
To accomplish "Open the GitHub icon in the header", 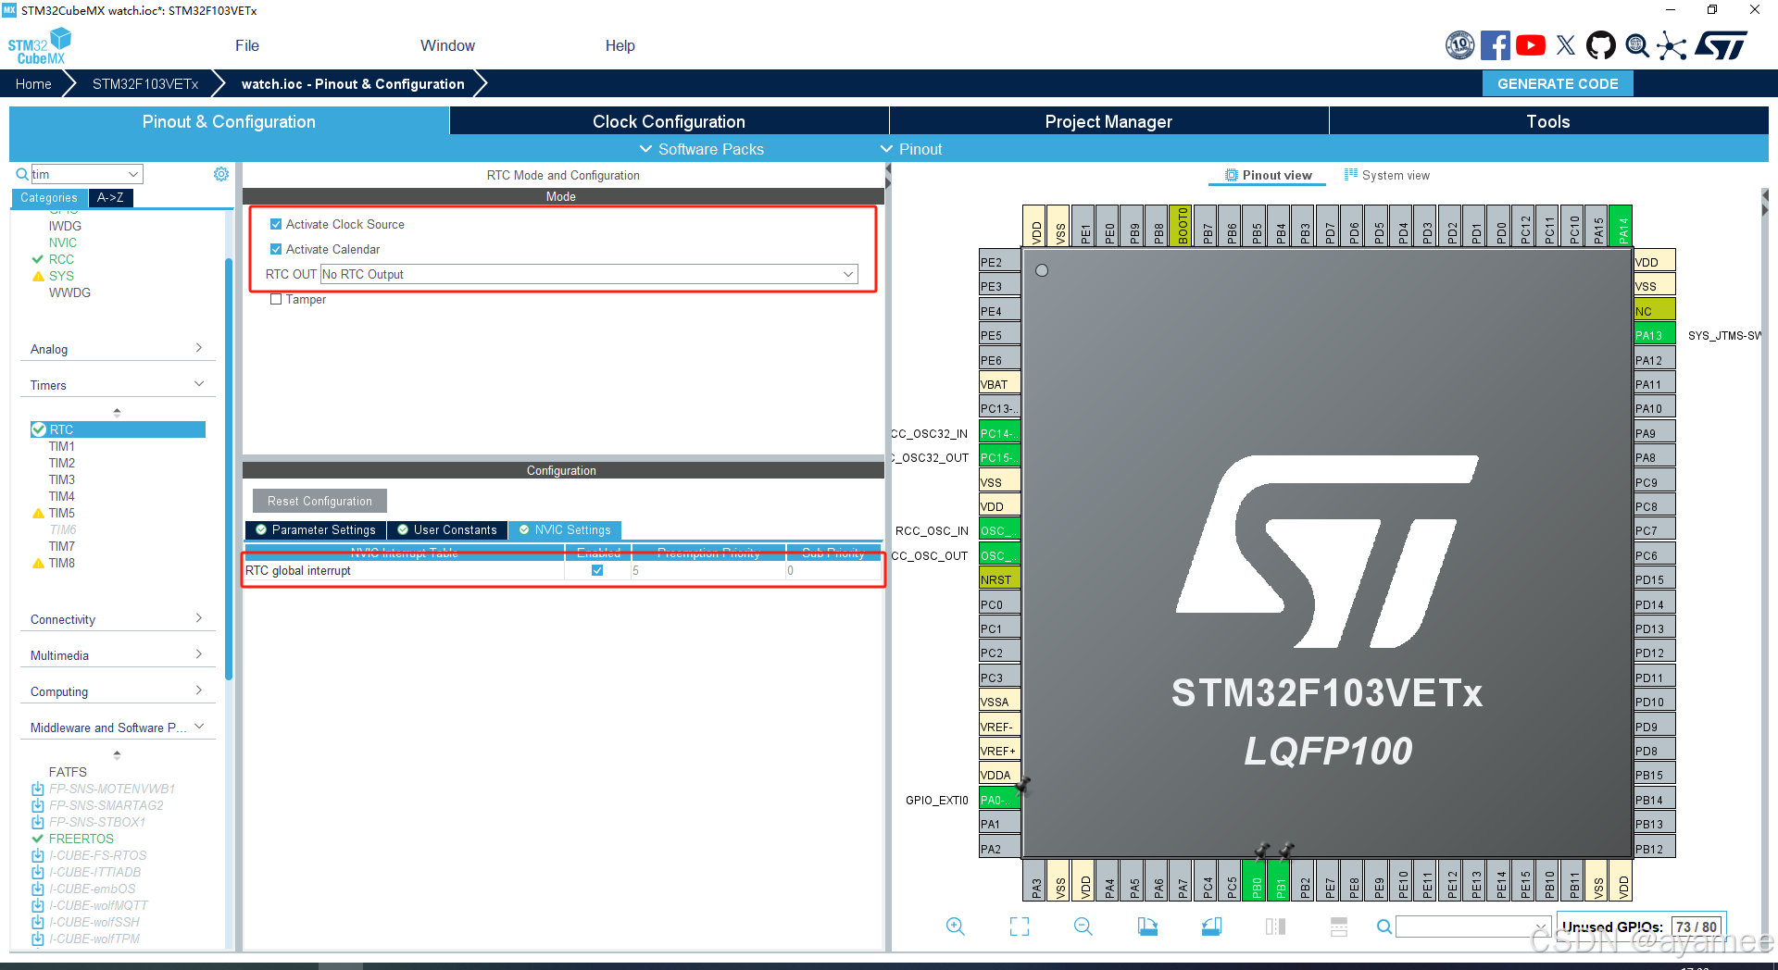I will pyautogui.click(x=1601, y=45).
